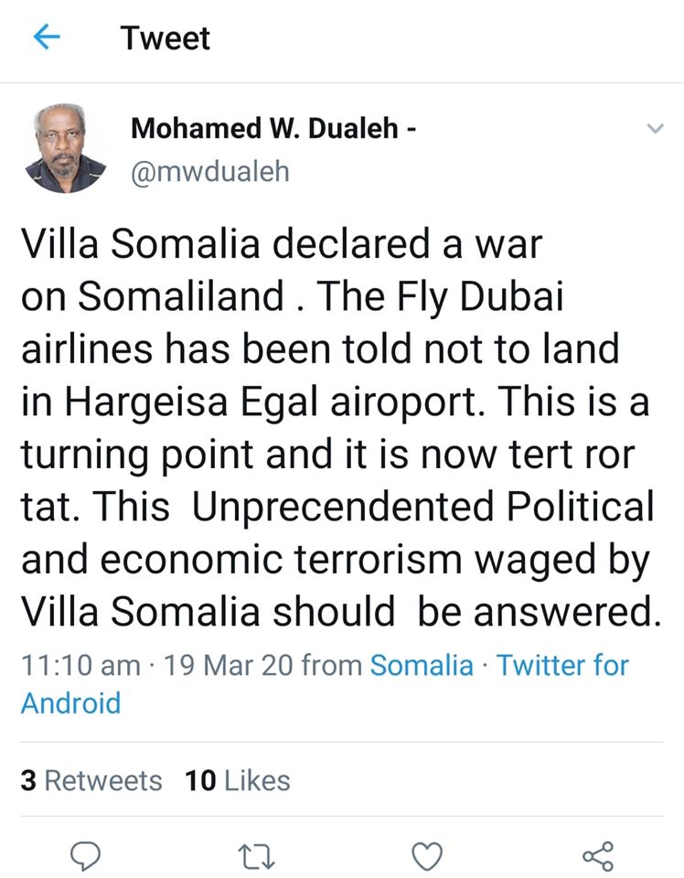Expand the tweet options chevron

[x=655, y=129]
